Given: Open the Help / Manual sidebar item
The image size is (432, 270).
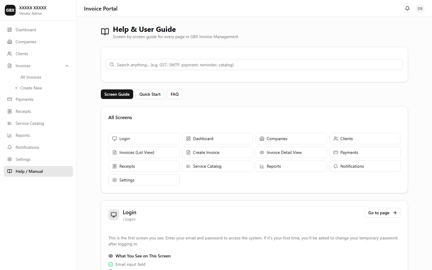Looking at the screenshot, I should pyautogui.click(x=38, y=171).
